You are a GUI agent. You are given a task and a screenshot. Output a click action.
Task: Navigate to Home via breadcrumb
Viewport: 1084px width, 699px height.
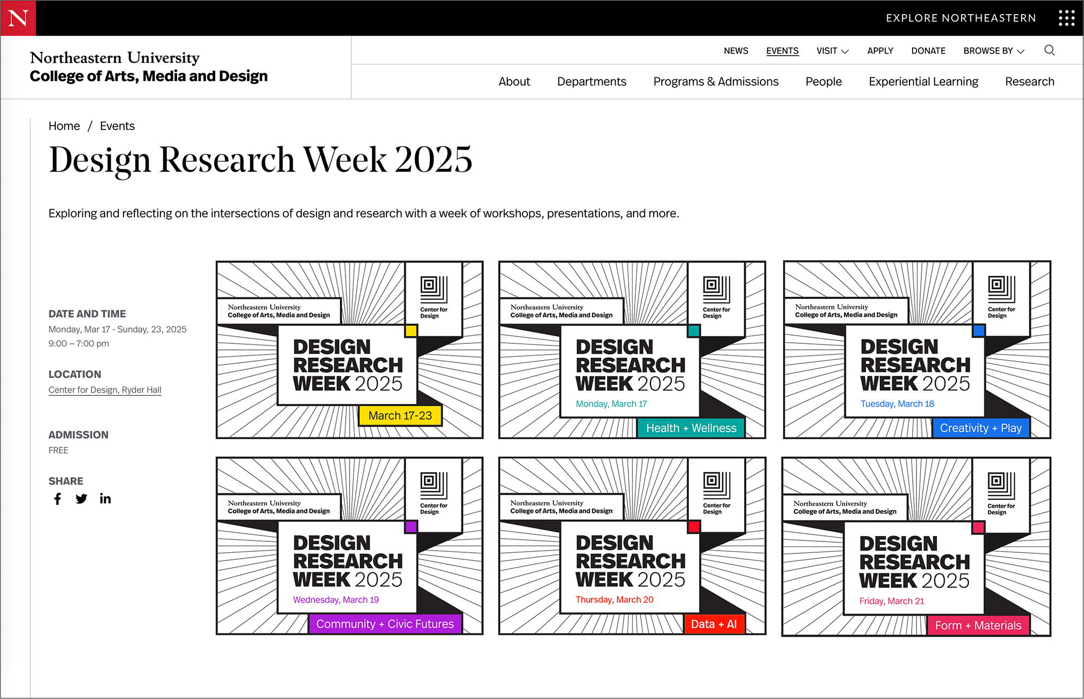tap(64, 126)
